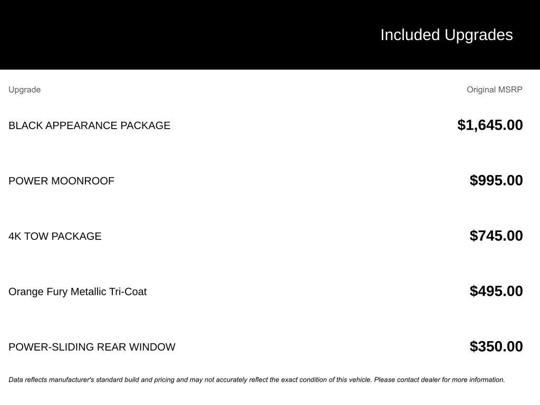
Task: Select the Orange Fury Metallic Tri-Coat name
Action: coord(78,292)
